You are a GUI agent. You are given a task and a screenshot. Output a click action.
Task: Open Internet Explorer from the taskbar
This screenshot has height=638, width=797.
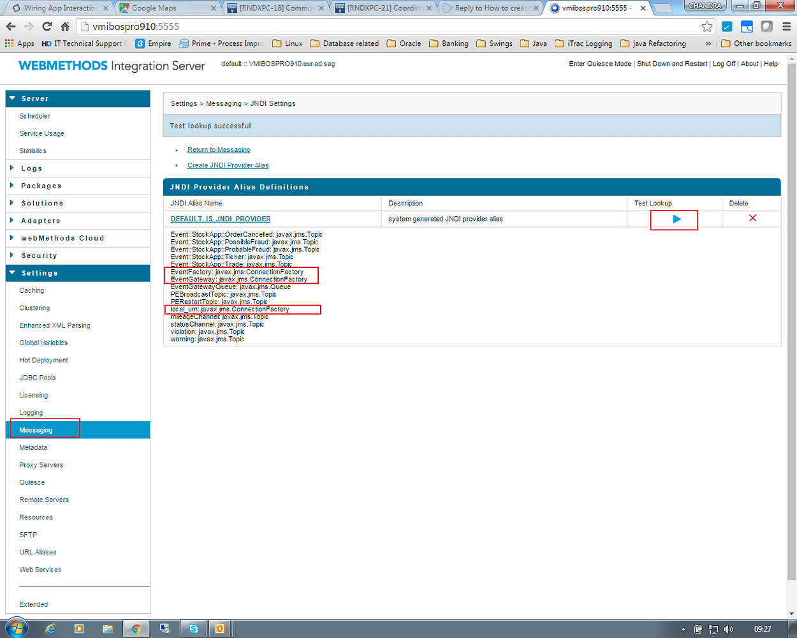[x=50, y=628]
